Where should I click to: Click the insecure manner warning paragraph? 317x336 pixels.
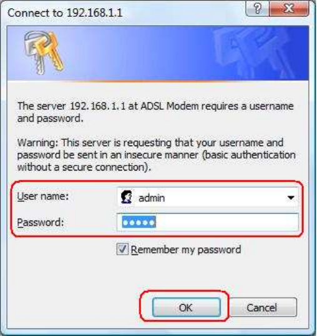coord(157,155)
